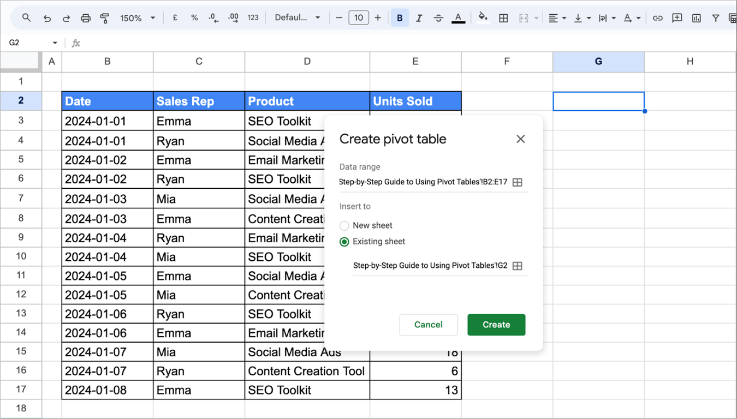Redo the last action
The image size is (737, 419).
tap(66, 18)
